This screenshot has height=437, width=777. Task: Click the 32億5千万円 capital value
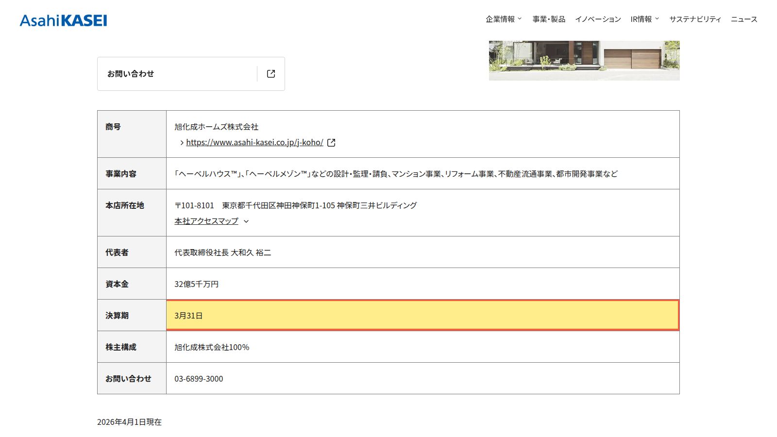point(197,284)
